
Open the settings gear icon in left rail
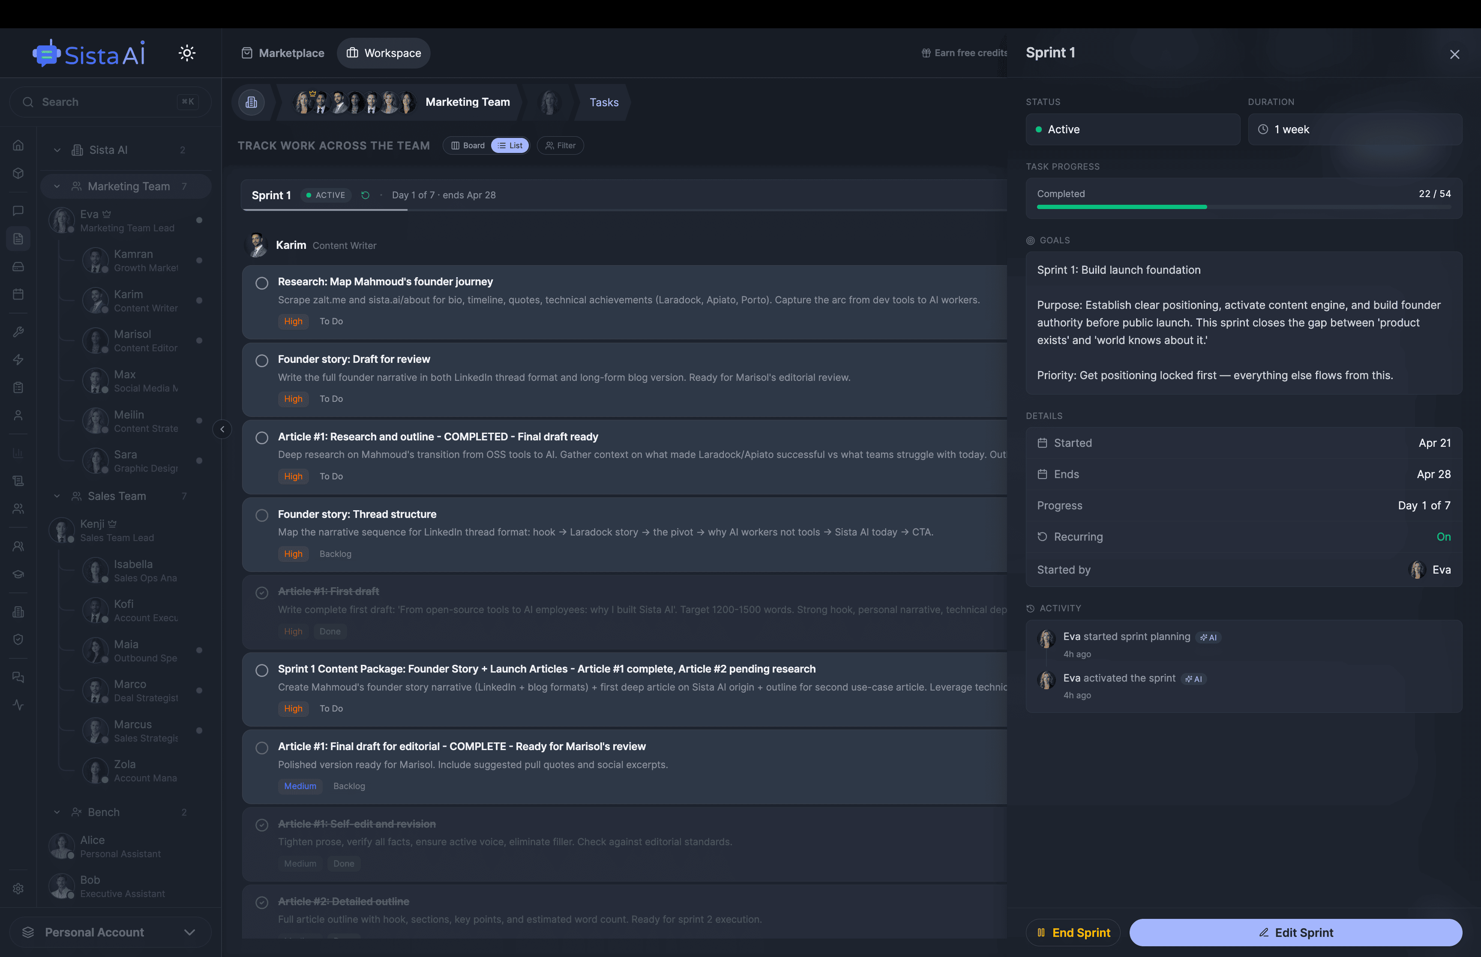19,888
